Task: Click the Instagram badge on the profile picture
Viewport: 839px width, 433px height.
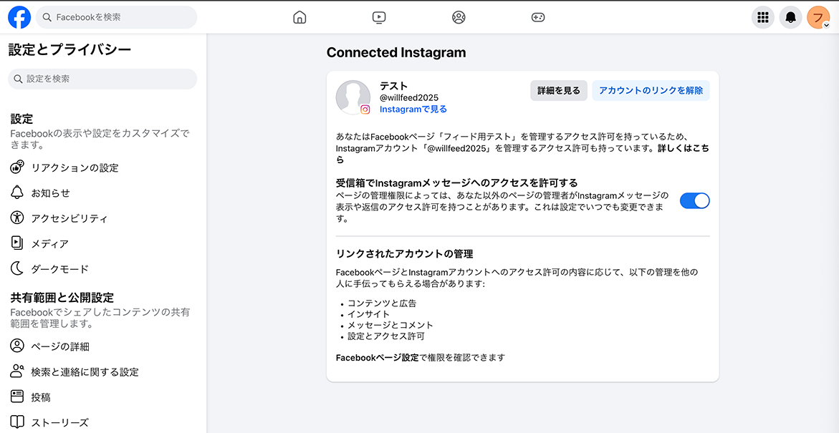Action: coord(365,110)
